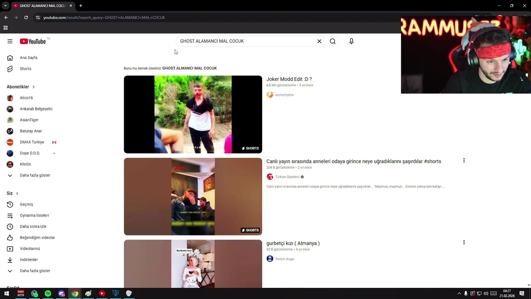This screenshot has height=299, width=531.
Task: Show hidden system tray icons
Action: (x=459, y=294)
